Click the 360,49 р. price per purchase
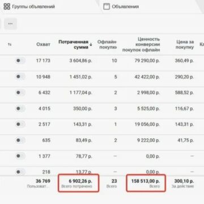The height and width of the screenshot is (204, 204). [x=184, y=61]
